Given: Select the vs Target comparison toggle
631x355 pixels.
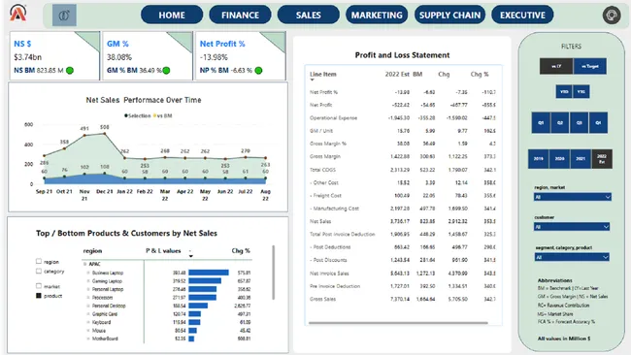Looking at the screenshot, I should pyautogui.click(x=590, y=66).
